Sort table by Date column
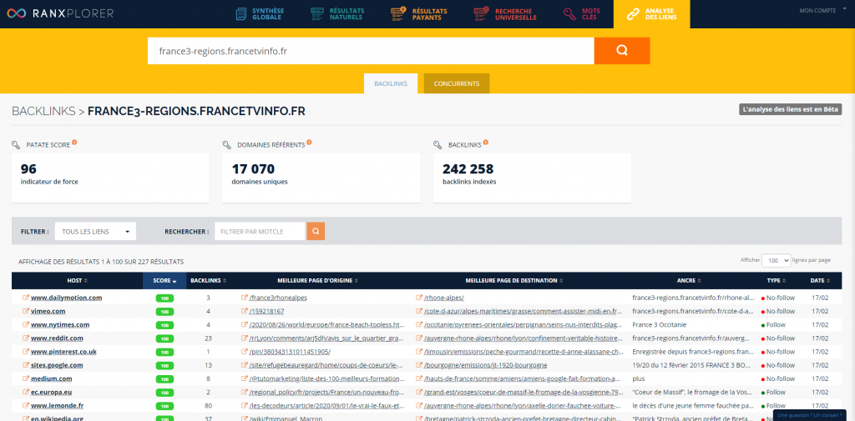This screenshot has width=855, height=421. pyautogui.click(x=819, y=280)
